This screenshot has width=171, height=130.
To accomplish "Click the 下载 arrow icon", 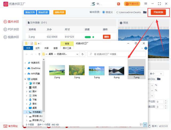I will point(30,100).
